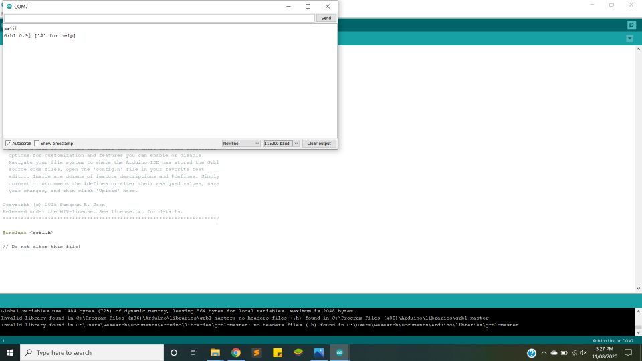
Task: Click the console scrollbar up arrow
Action: [638, 311]
